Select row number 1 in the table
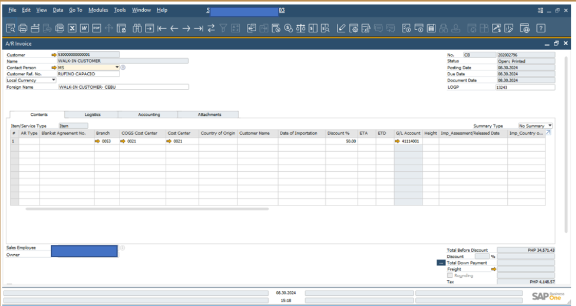The width and height of the screenshot is (576, 306). pos(14,141)
